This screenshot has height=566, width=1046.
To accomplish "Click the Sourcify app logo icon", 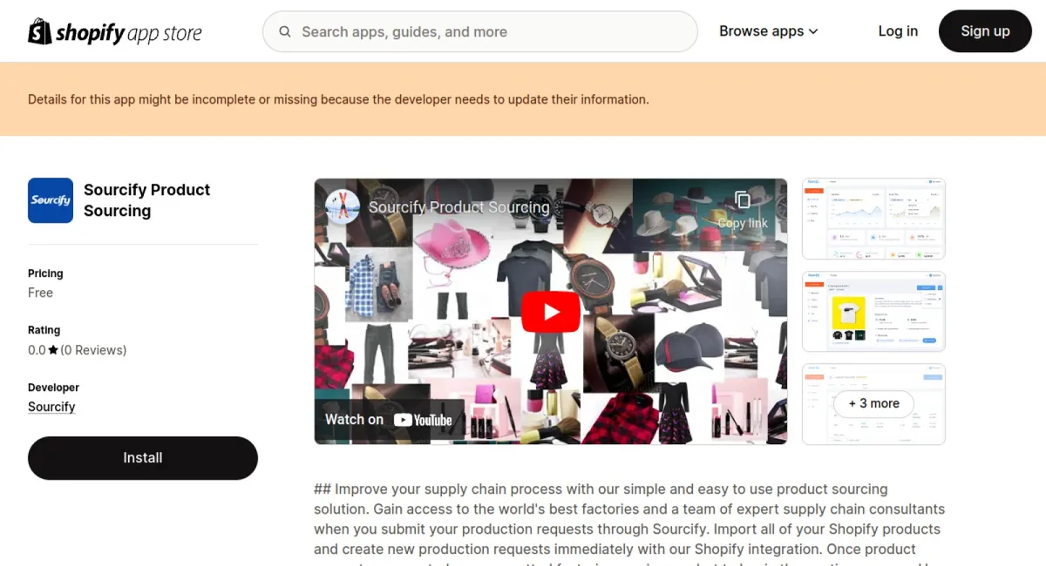I will coord(50,200).
